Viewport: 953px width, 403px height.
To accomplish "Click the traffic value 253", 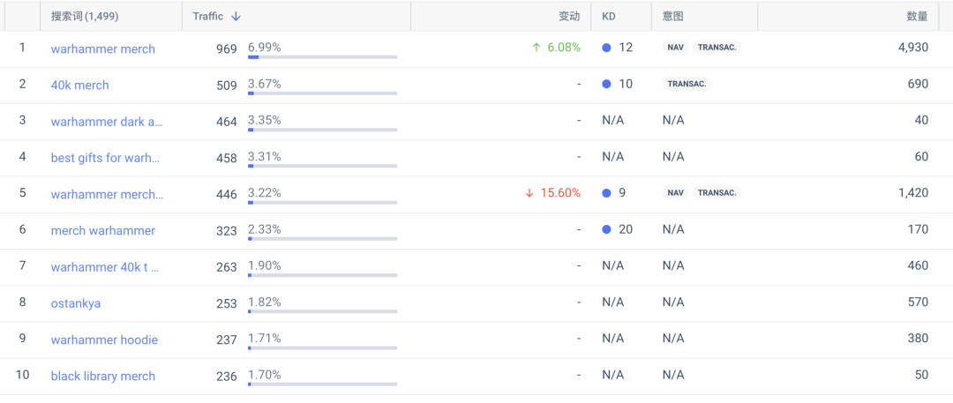I will click(227, 304).
